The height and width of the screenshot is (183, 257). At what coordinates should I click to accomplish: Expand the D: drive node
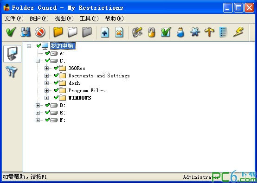pos(38,106)
